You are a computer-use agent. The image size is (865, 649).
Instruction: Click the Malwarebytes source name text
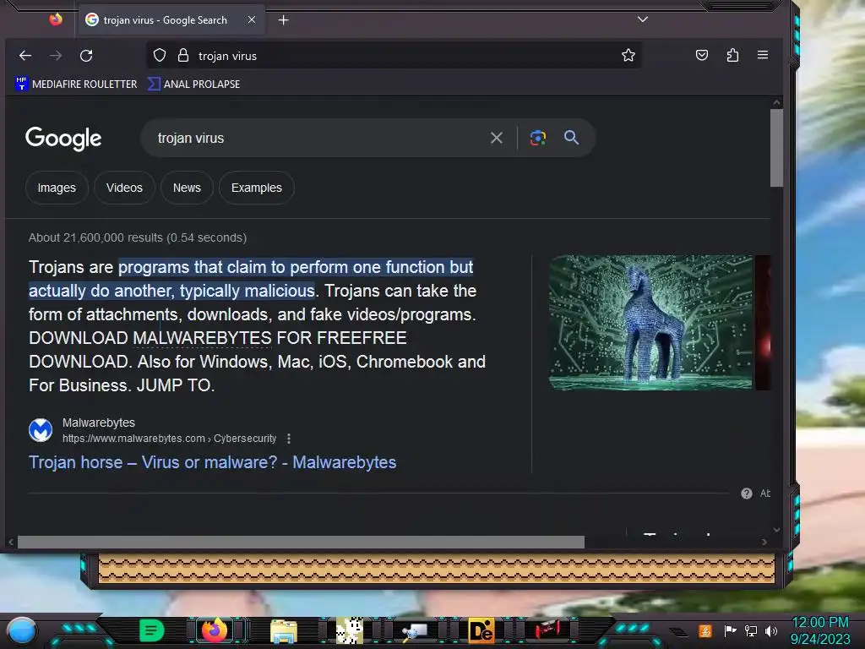point(99,423)
